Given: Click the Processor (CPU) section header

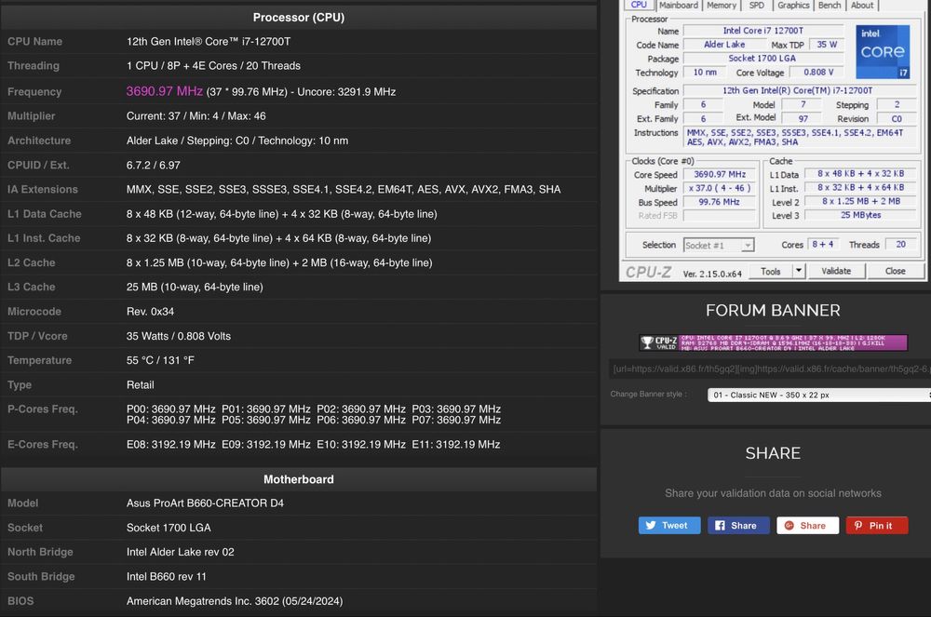Looking at the screenshot, I should (299, 17).
